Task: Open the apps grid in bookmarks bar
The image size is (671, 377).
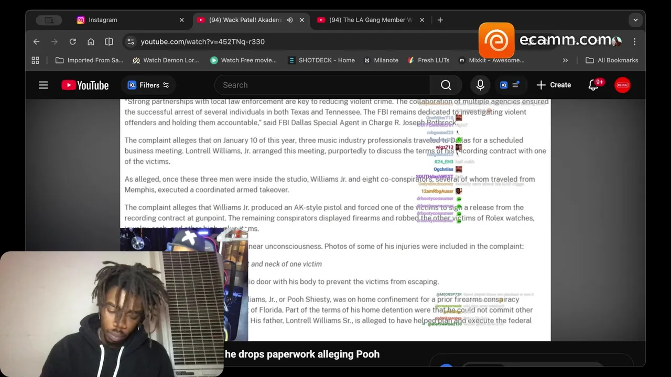Action: (35, 60)
